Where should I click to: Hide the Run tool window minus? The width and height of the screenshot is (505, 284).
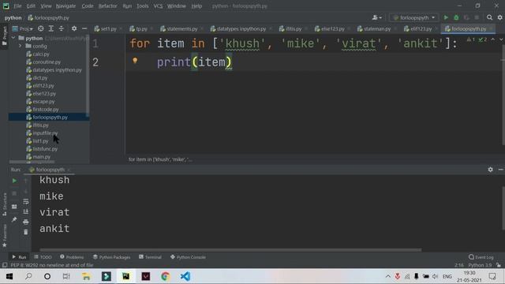pos(500,170)
